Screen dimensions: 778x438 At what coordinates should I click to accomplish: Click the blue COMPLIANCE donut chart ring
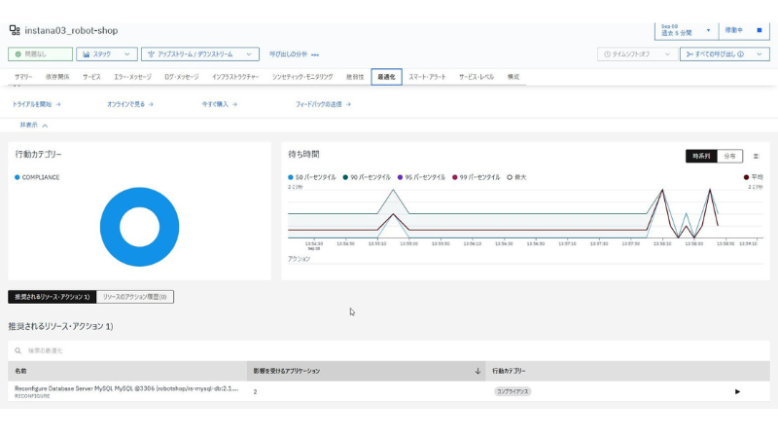click(110, 227)
